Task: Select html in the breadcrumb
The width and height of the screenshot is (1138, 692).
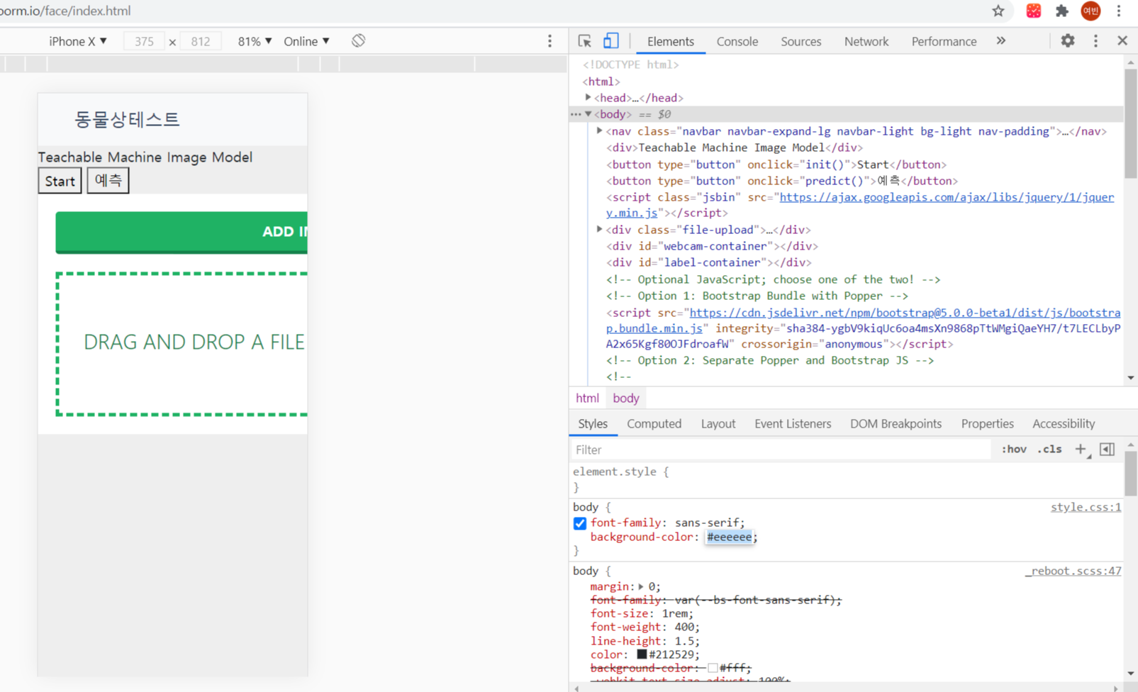Action: [587, 398]
